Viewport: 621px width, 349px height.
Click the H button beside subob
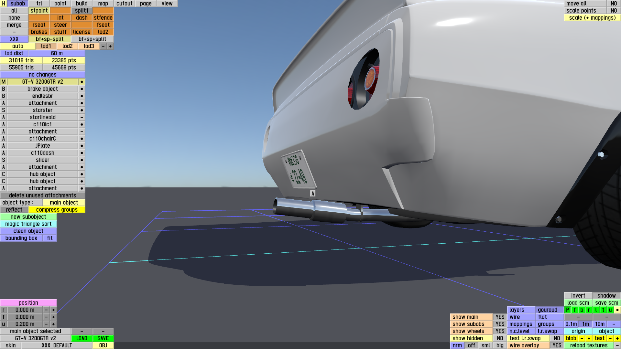click(x=4, y=4)
